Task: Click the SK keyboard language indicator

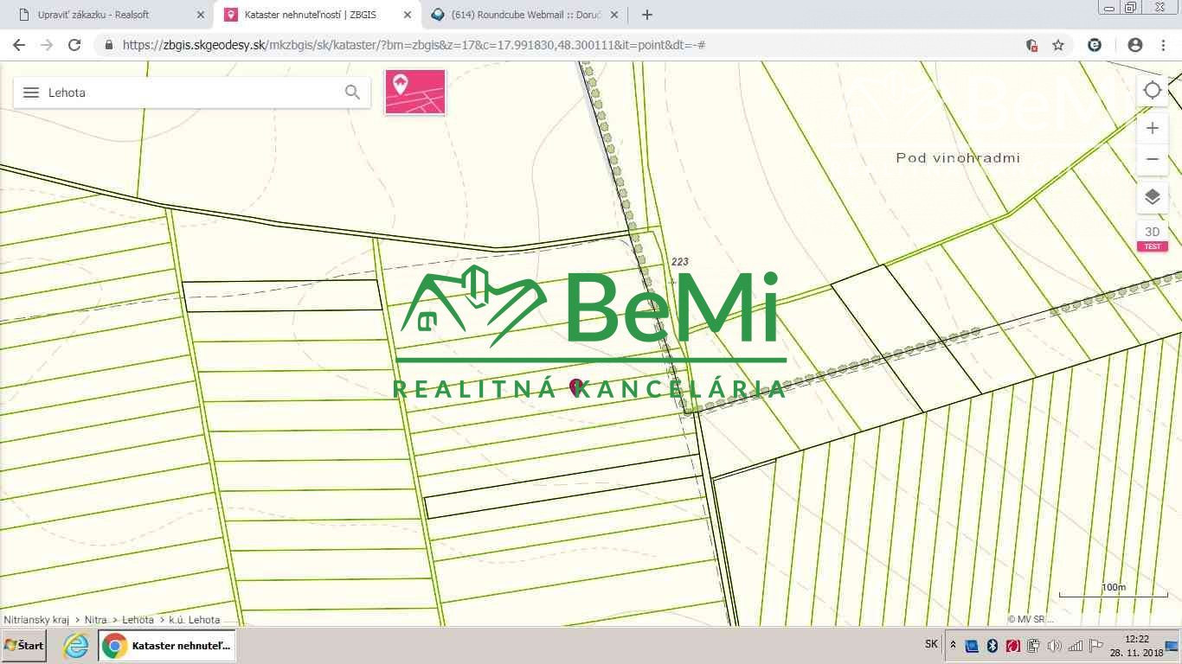Action: click(931, 644)
